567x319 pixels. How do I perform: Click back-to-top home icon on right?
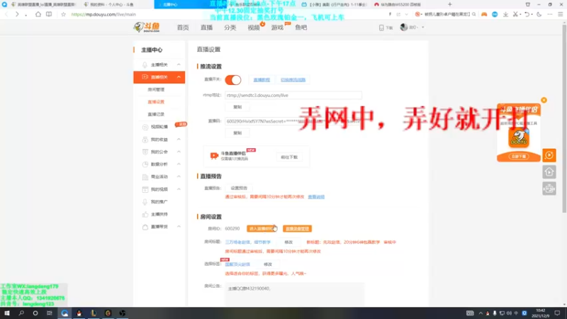click(549, 172)
